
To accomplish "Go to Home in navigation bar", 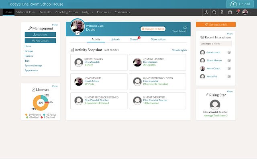I will (x=8, y=12).
